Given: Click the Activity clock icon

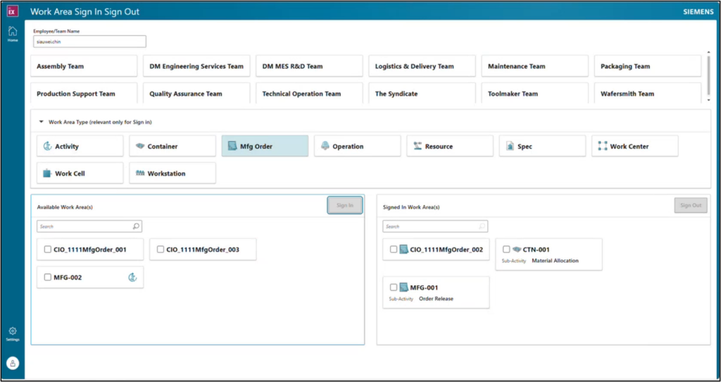Looking at the screenshot, I should click(x=47, y=147).
